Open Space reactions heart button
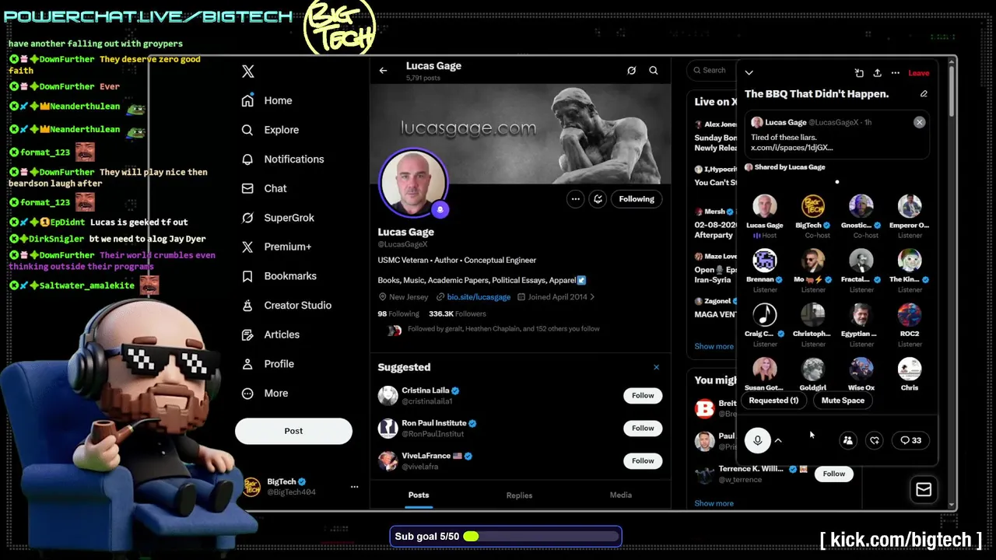The width and height of the screenshot is (996, 560). tap(875, 441)
